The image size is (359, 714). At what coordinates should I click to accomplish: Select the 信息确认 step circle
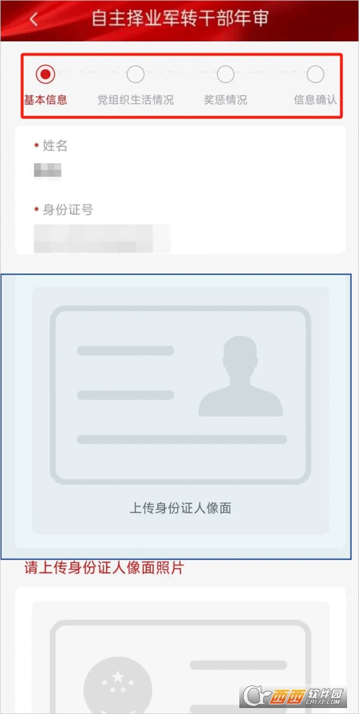[315, 74]
